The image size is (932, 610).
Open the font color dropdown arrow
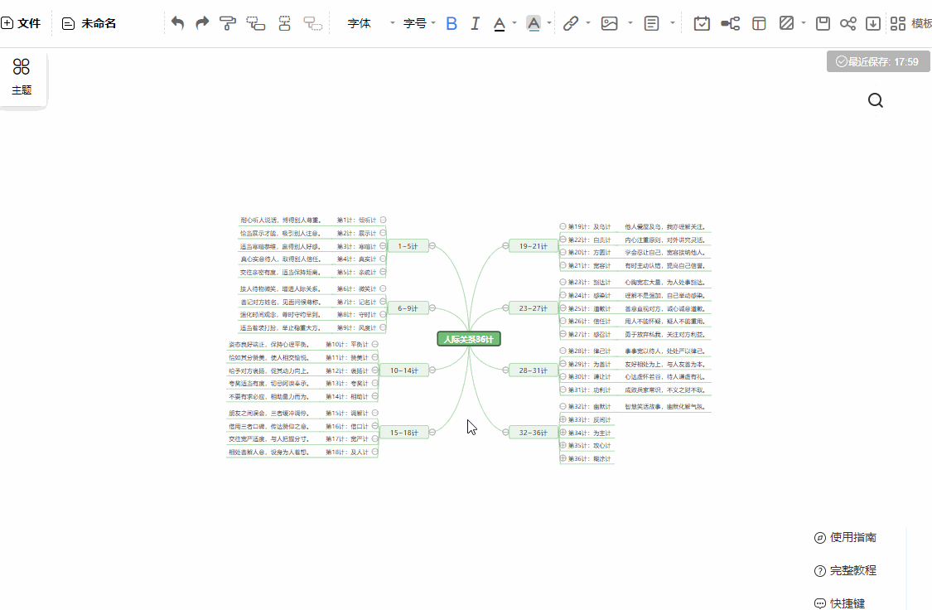pyautogui.click(x=514, y=23)
